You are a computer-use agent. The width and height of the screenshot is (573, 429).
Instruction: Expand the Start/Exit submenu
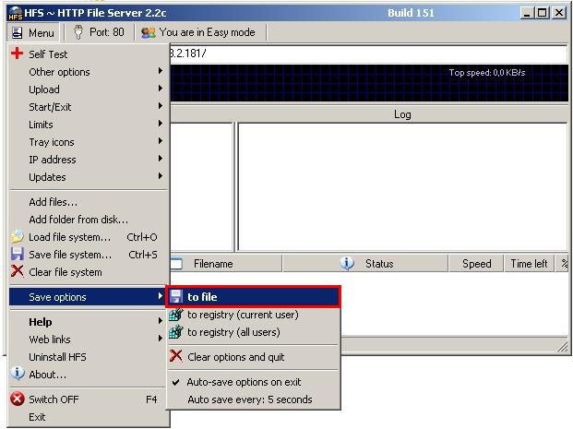pos(89,107)
